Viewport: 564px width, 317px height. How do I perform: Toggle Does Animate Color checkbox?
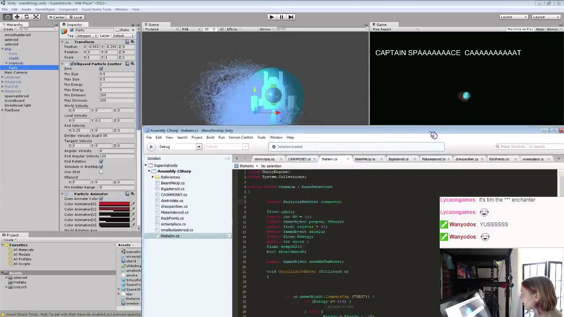[x=101, y=199]
